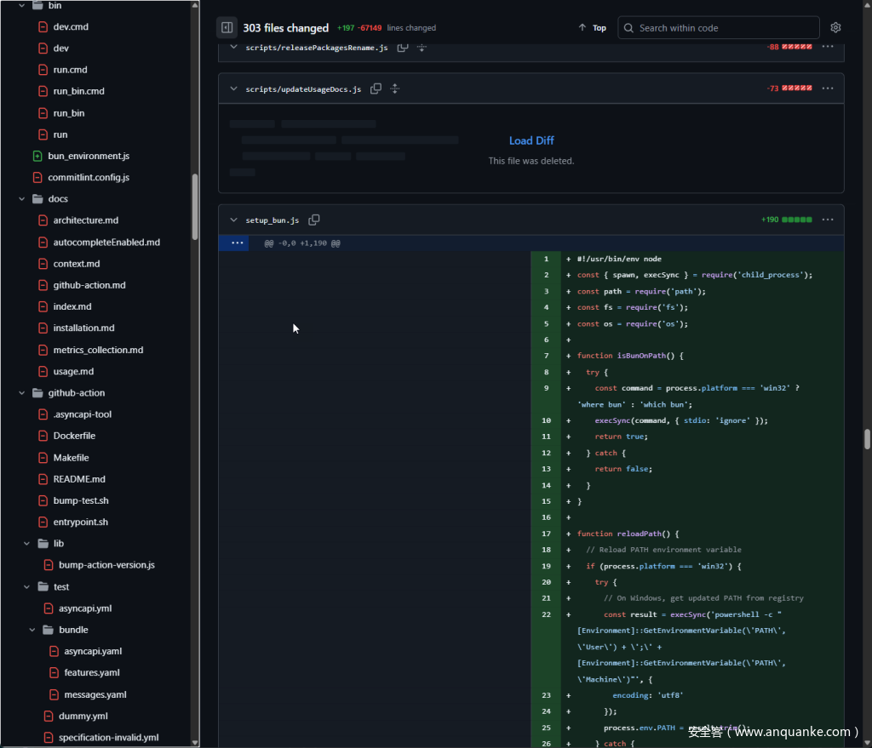Jump to Top of the page
Screen dimensions: 872x748
coord(593,28)
